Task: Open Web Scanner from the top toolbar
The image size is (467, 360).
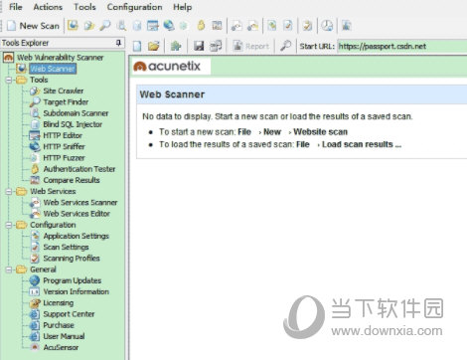Action: [73, 26]
